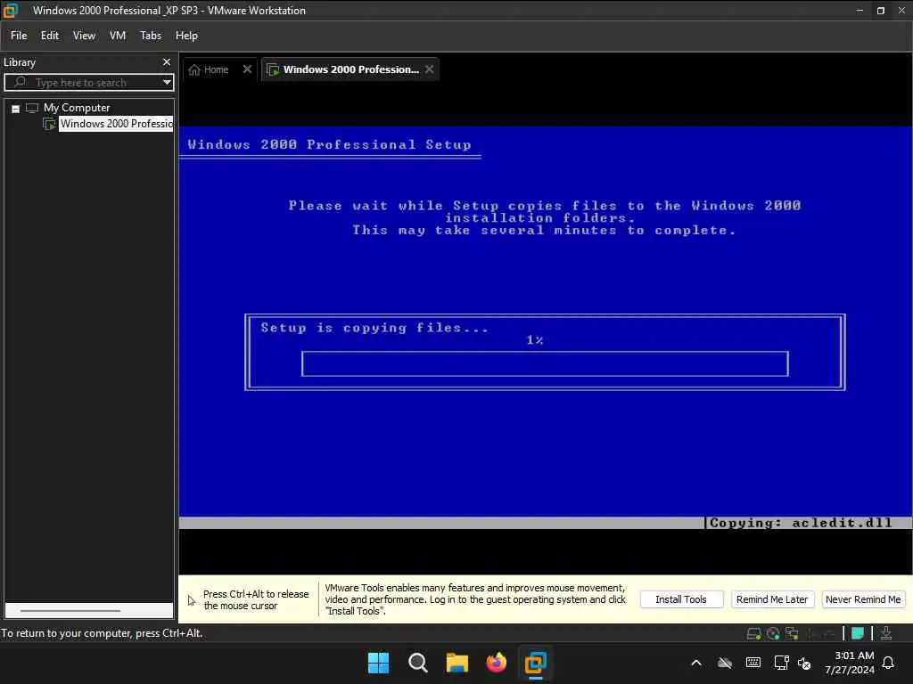Click the network connection tray icon
This screenshot has width=913, height=684.
(x=781, y=663)
